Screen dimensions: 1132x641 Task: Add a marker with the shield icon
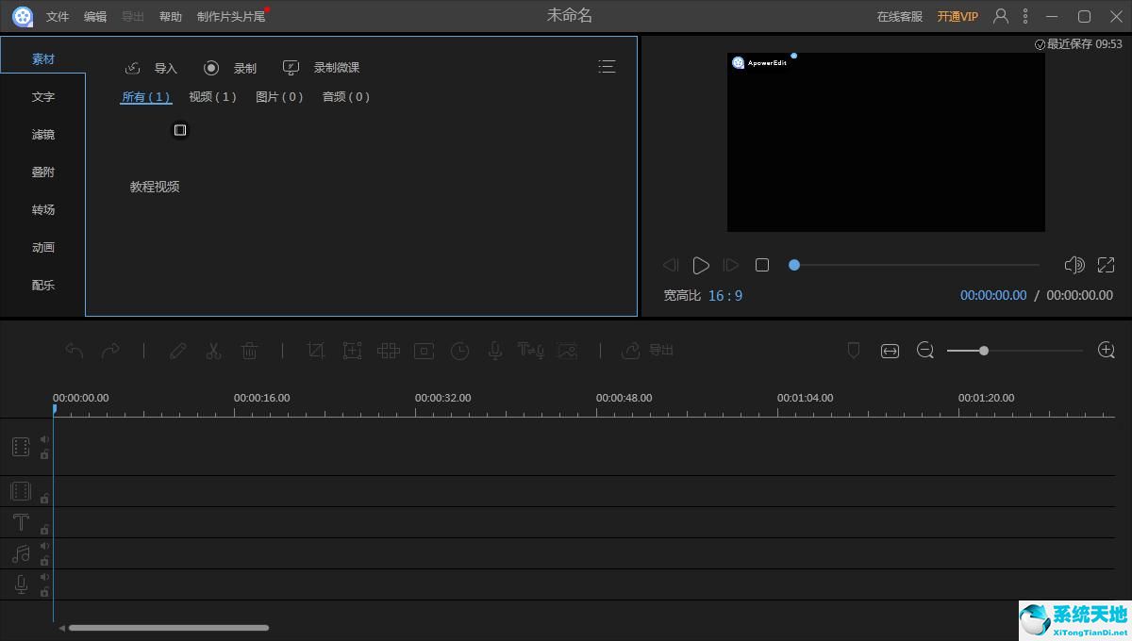[x=854, y=351]
